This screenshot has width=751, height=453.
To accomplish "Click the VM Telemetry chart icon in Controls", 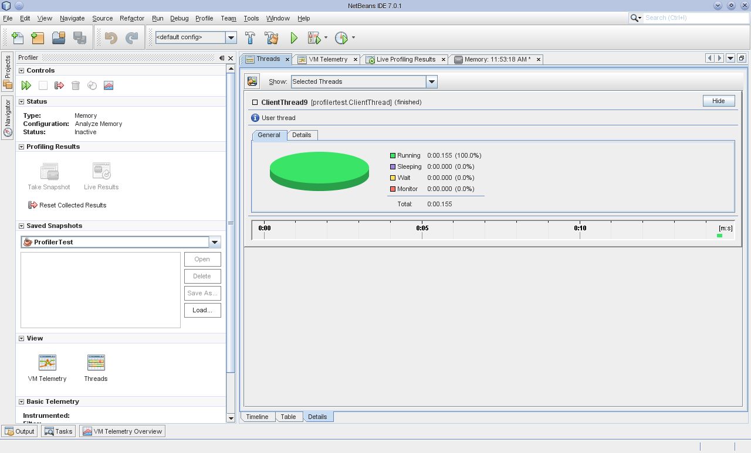I will (109, 86).
